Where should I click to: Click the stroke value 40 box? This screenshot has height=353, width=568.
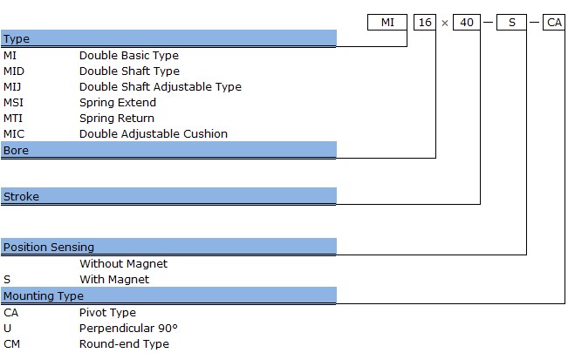pos(467,23)
